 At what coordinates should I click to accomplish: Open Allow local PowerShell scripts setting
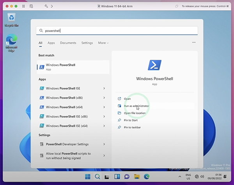point(73,156)
